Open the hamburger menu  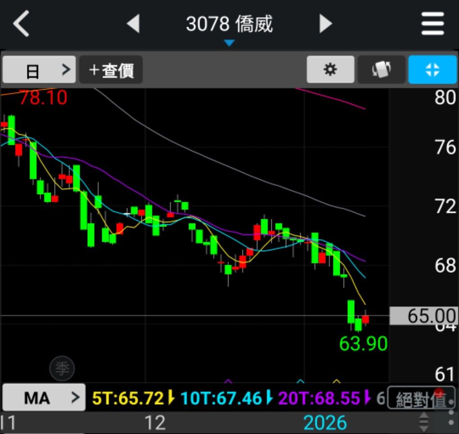[432, 23]
